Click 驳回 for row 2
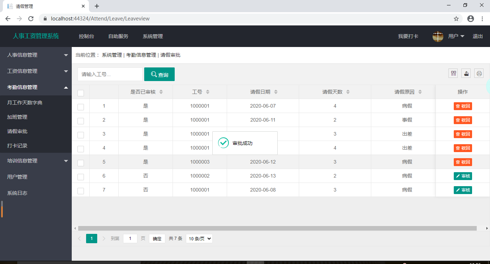This screenshot has width=490, height=264. click(x=463, y=120)
